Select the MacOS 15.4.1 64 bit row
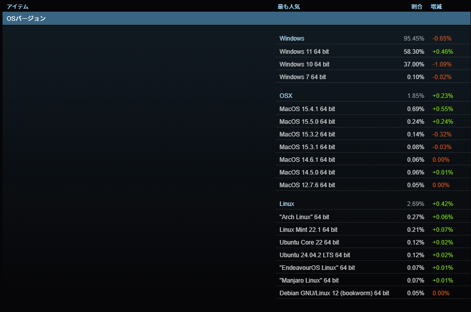This screenshot has height=312, width=471. [373, 109]
